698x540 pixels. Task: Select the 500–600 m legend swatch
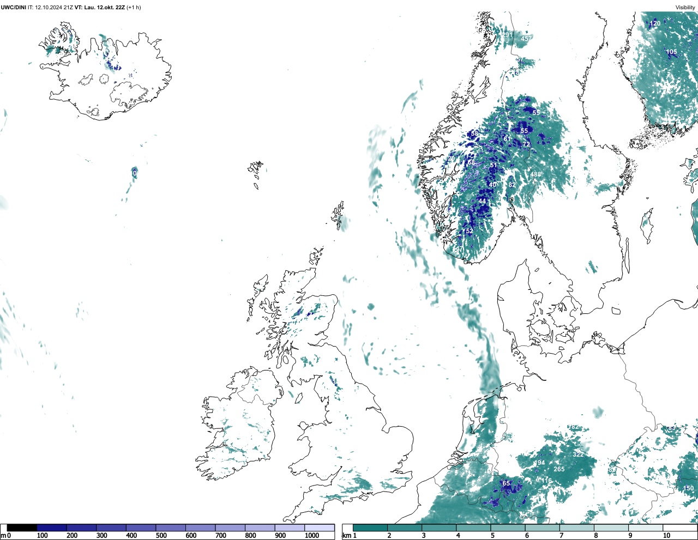[x=171, y=527]
